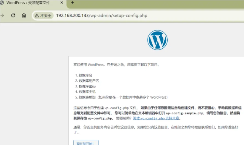Reload the current page
Image resolution: width=244 pixels, height=145 pixels.
[13, 15]
